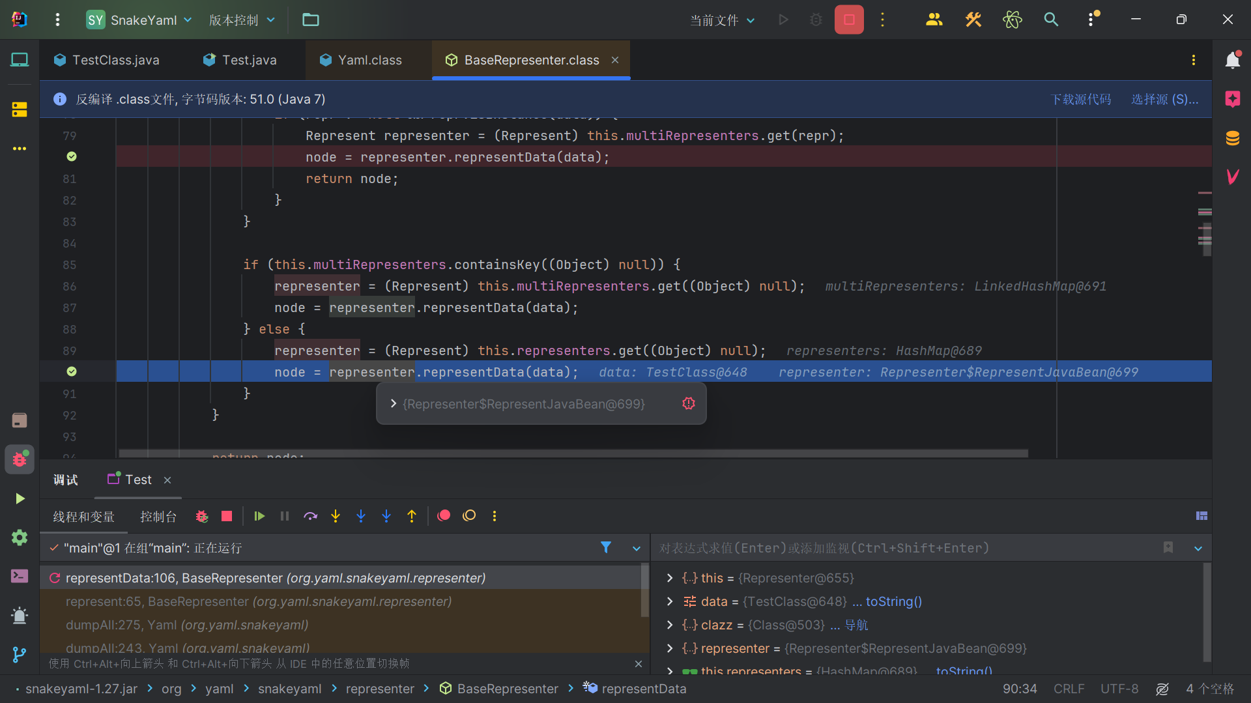Click the rerun debug bug icon

tap(202, 516)
